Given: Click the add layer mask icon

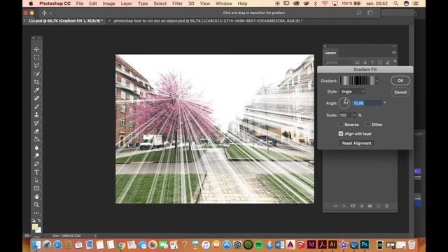Looking at the screenshot, I should pos(353,206).
